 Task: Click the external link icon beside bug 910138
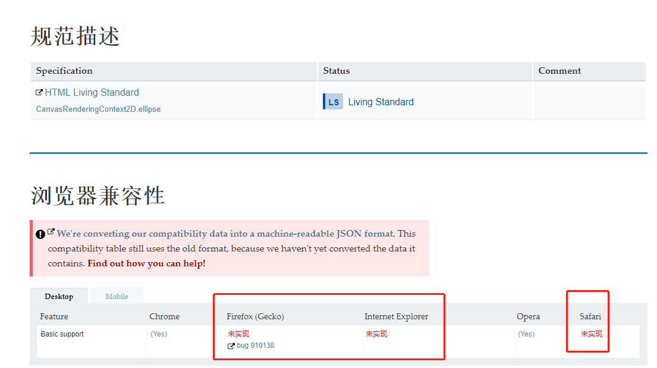coord(231,346)
